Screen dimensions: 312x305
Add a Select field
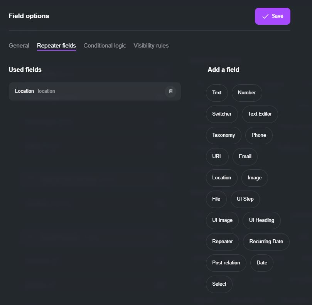coord(219,284)
